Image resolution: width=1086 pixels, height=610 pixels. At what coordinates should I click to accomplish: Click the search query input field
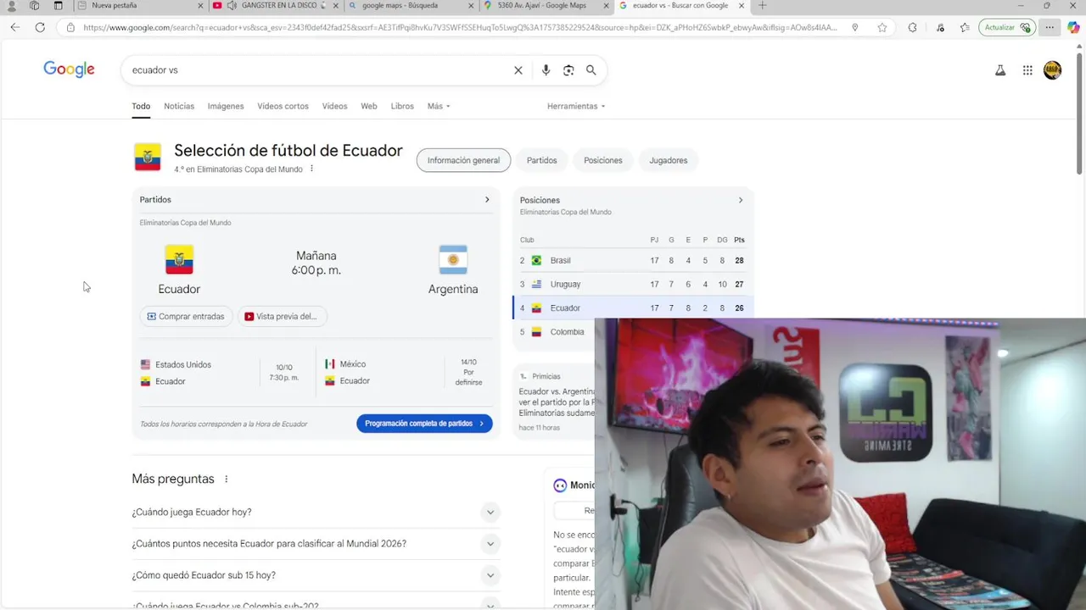tap(318, 70)
